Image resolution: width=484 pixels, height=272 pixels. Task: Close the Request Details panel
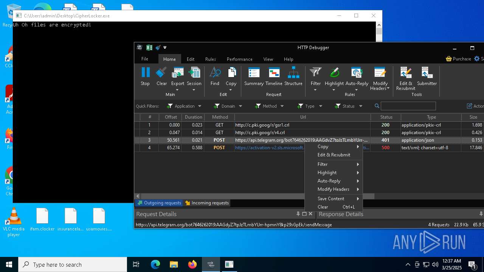310,214
